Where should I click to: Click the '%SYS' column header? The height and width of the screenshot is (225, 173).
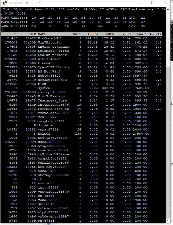127,34
